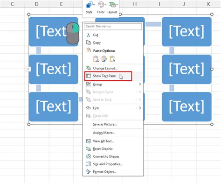
Task: Select the top-right [Text] SmartArt box
Action: 186,32
